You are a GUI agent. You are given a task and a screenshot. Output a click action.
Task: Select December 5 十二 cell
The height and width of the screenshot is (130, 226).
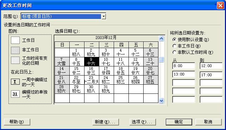click(x=136, y=52)
